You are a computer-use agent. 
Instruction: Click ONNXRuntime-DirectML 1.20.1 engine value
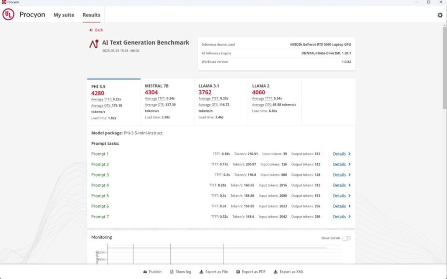(x=326, y=53)
